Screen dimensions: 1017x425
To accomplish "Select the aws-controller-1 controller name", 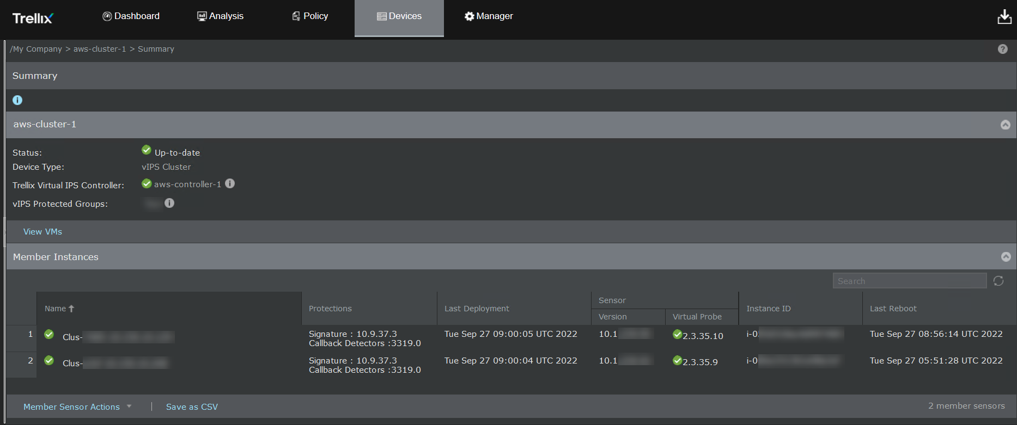I will 187,184.
